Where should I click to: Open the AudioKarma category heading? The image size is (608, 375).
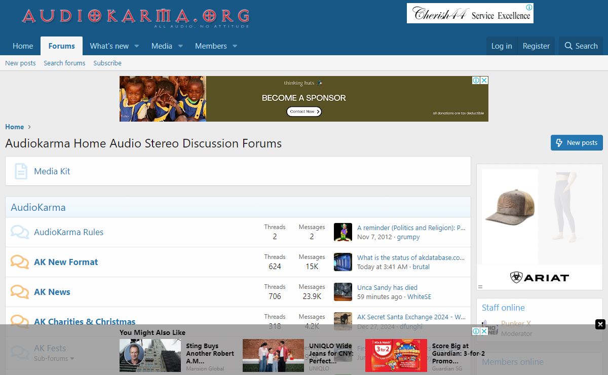coord(38,207)
